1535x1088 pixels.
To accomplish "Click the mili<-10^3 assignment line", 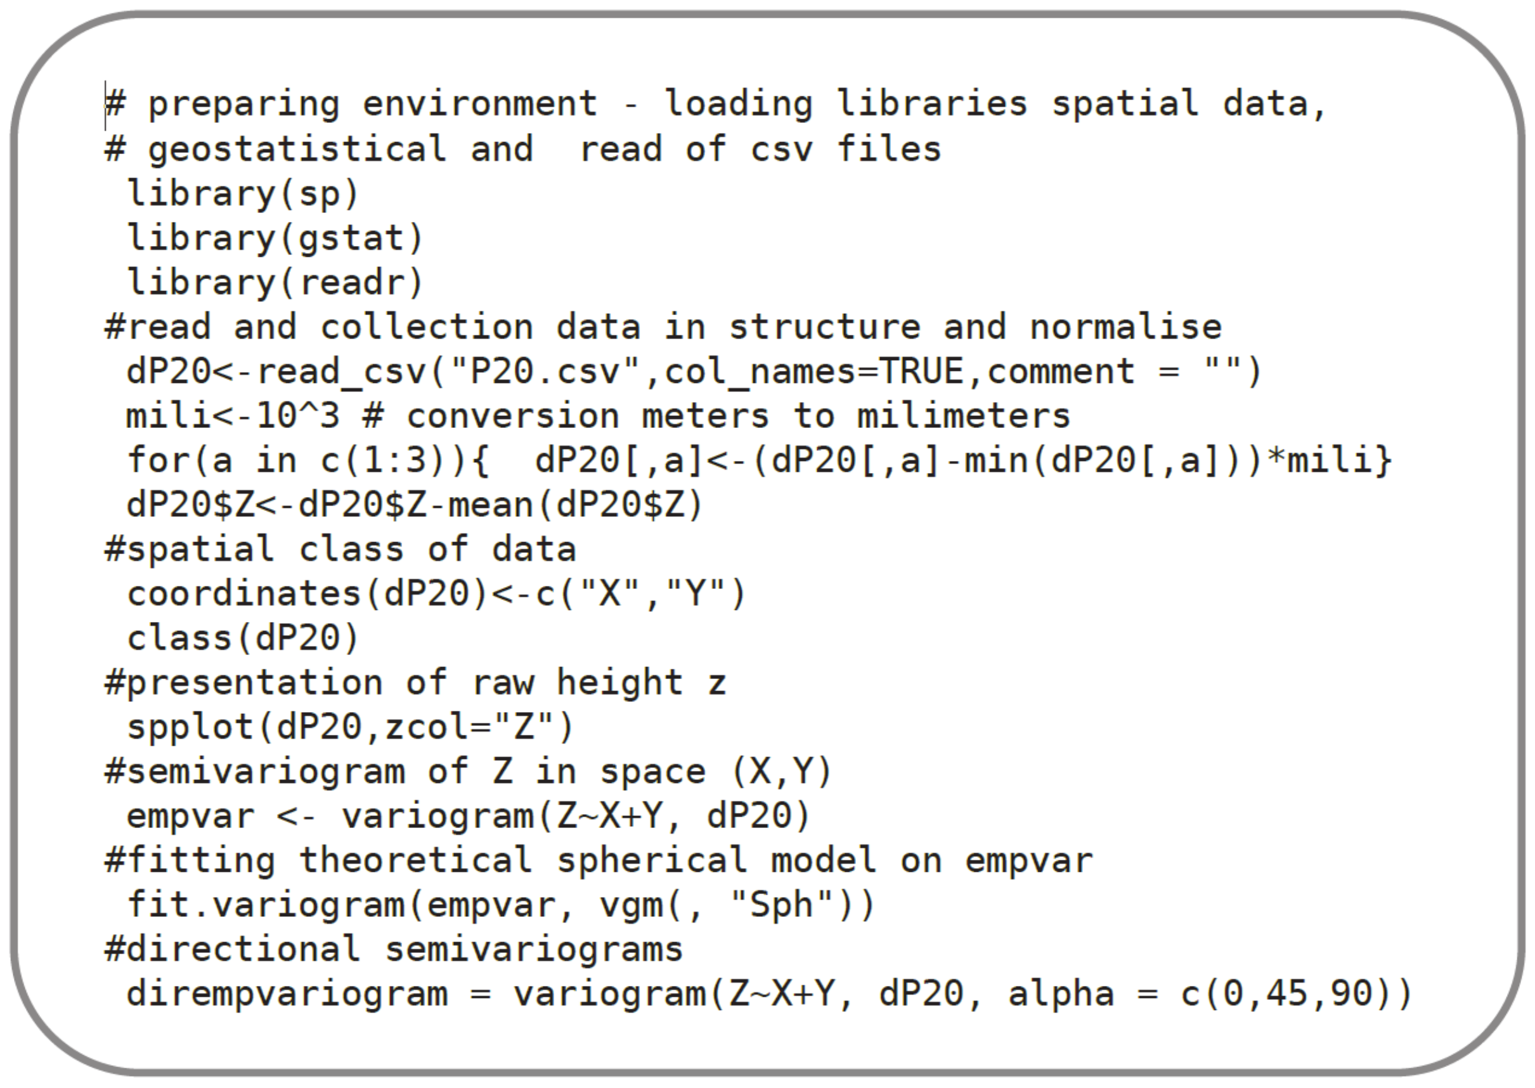I will [598, 416].
